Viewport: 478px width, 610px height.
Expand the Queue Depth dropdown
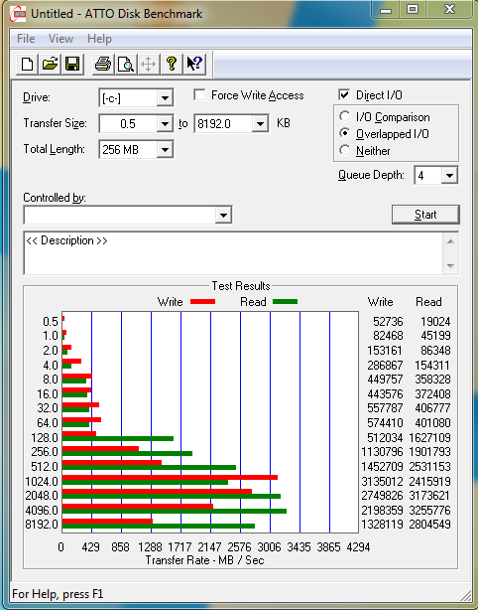pos(449,176)
